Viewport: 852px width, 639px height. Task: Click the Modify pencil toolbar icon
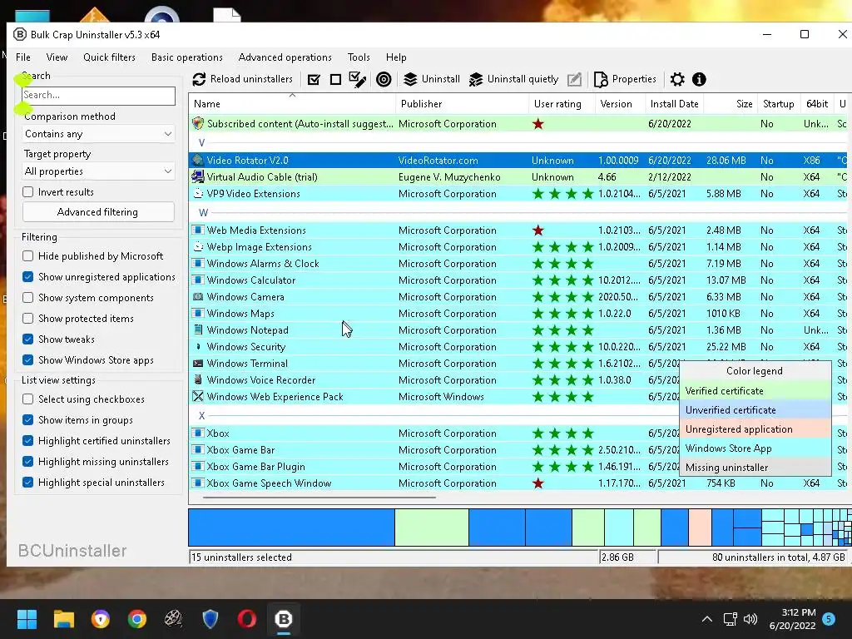click(574, 80)
